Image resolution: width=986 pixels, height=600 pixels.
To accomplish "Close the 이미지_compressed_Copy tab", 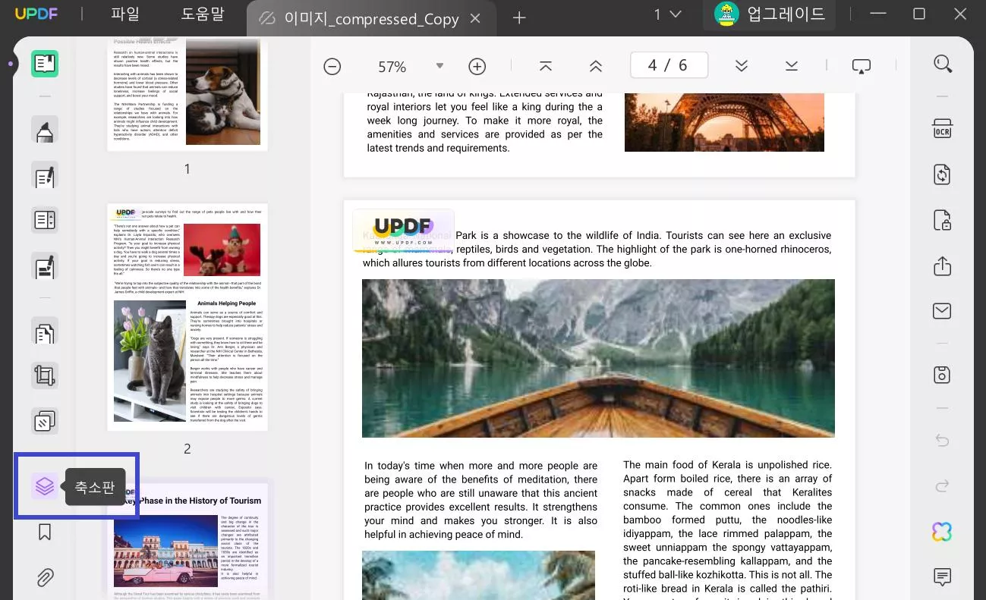I will tap(475, 18).
